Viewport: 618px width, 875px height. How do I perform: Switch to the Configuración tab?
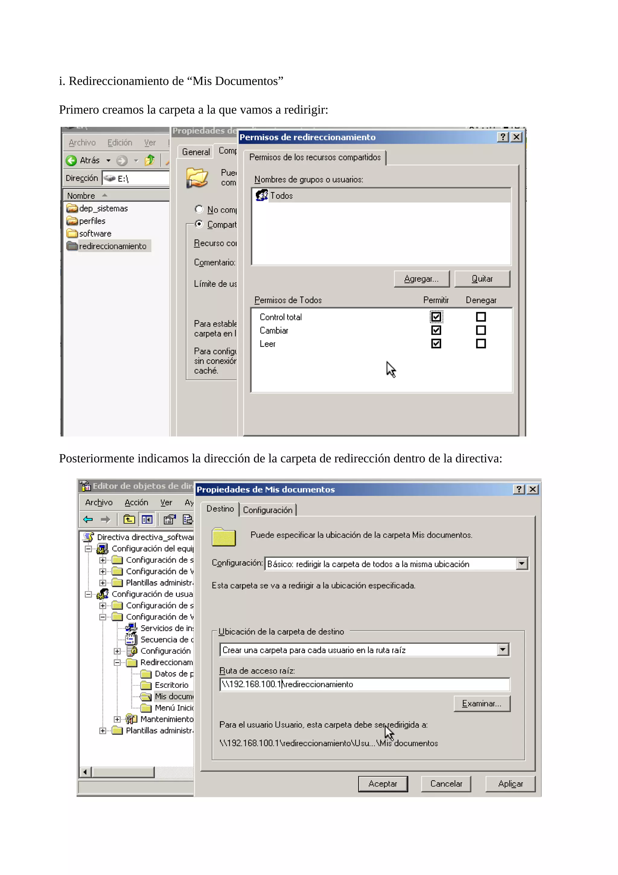(268, 510)
